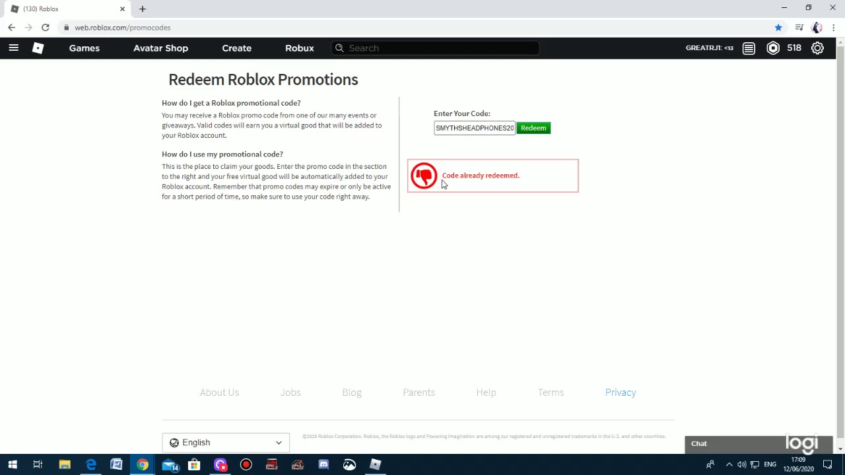Open a new browser tab
845x475 pixels.
(143, 9)
